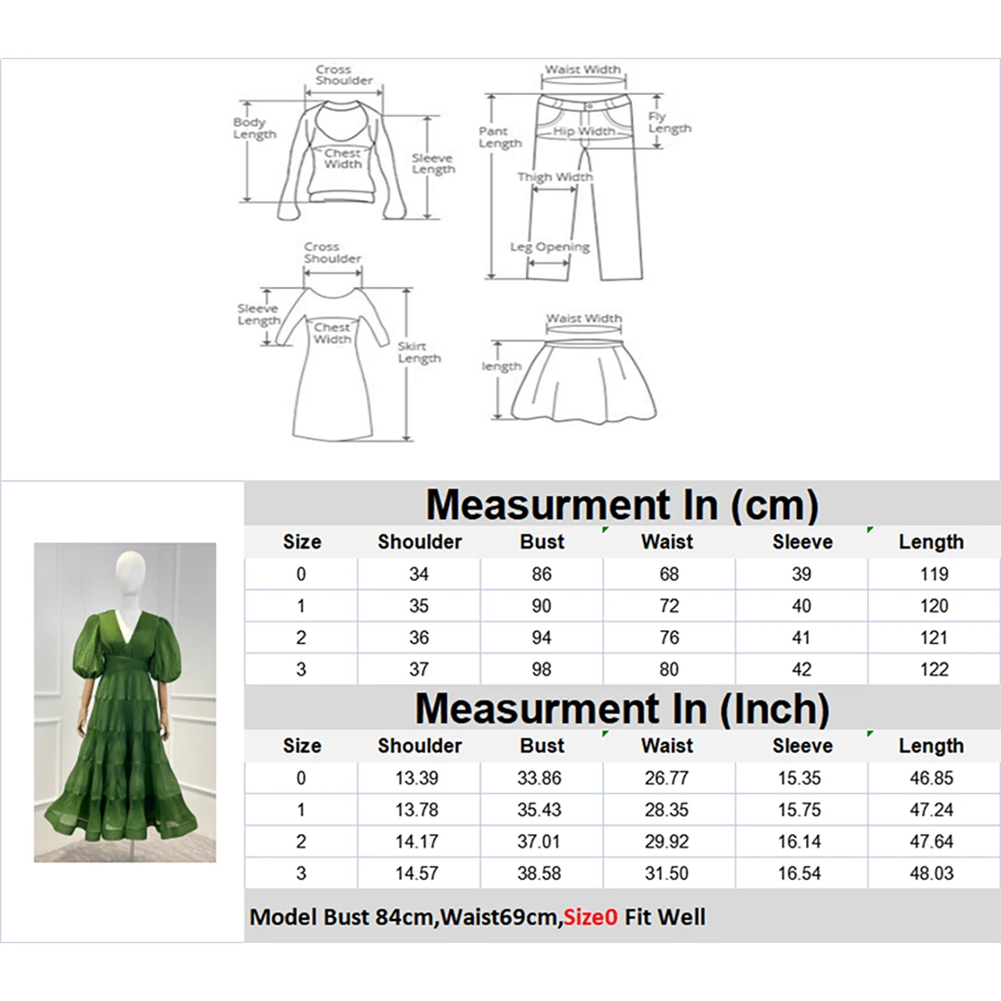Viewport: 1001px width, 1001px height.
Task: Click length value 46.85 in inch table
Action: pyautogui.click(x=931, y=777)
